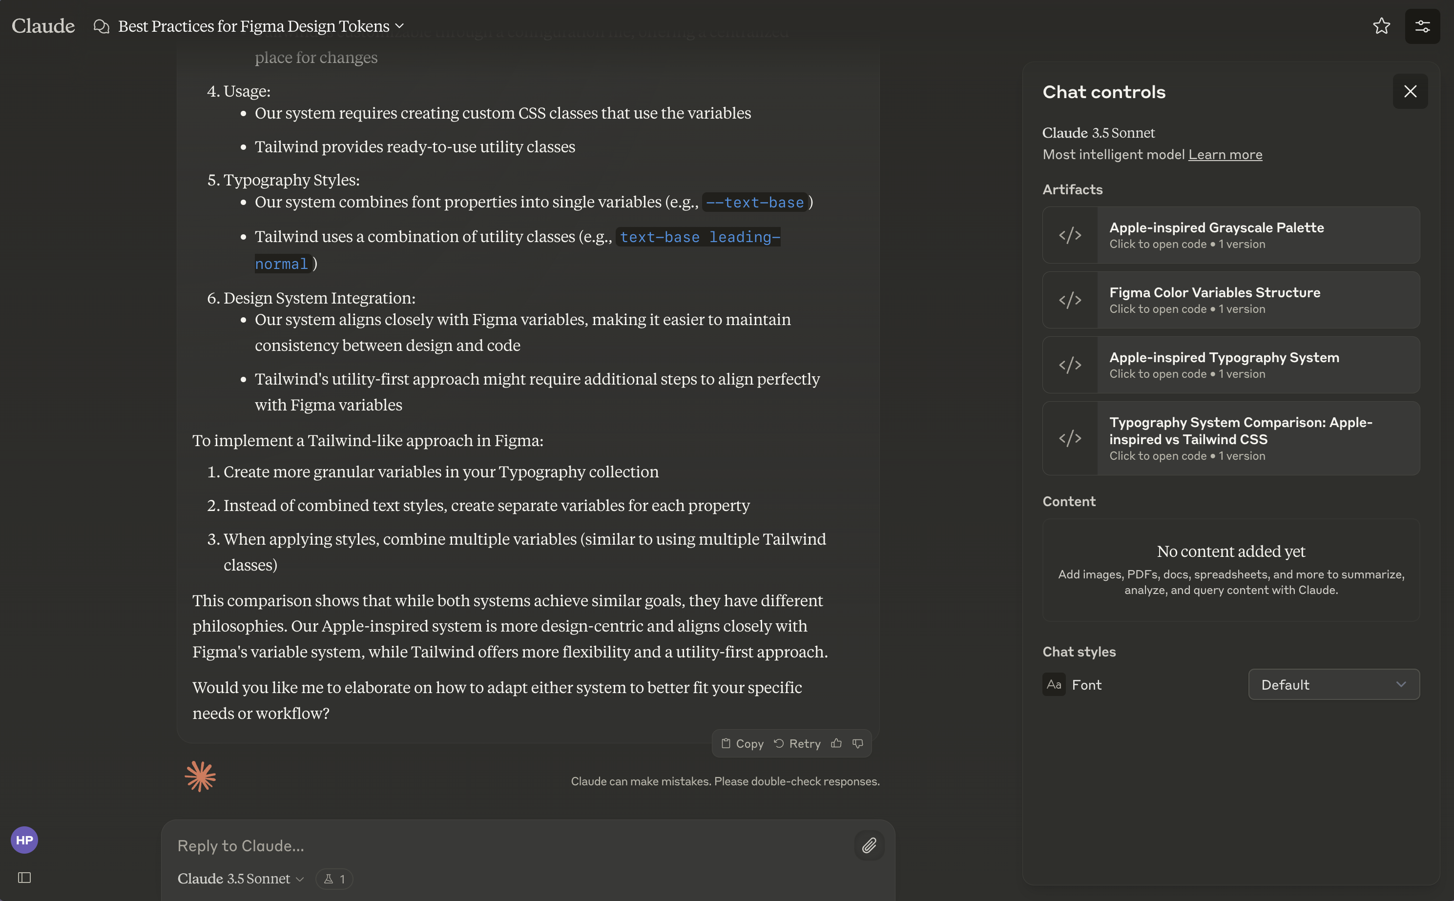Screen dimensions: 1454x901
Task: Click the --text-base code snippet
Action: pos(755,203)
